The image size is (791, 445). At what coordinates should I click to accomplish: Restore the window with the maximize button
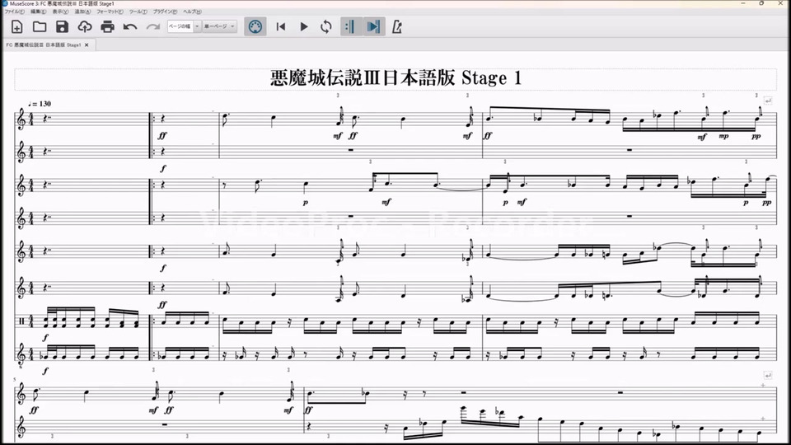point(761,3)
